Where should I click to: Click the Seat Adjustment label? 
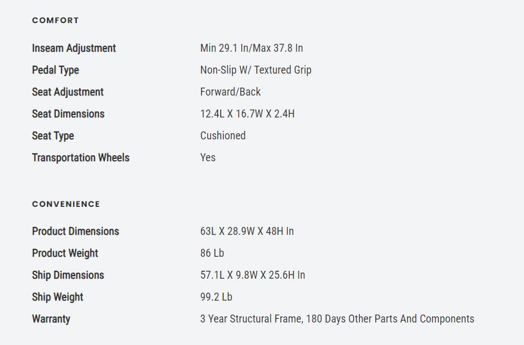click(x=68, y=92)
